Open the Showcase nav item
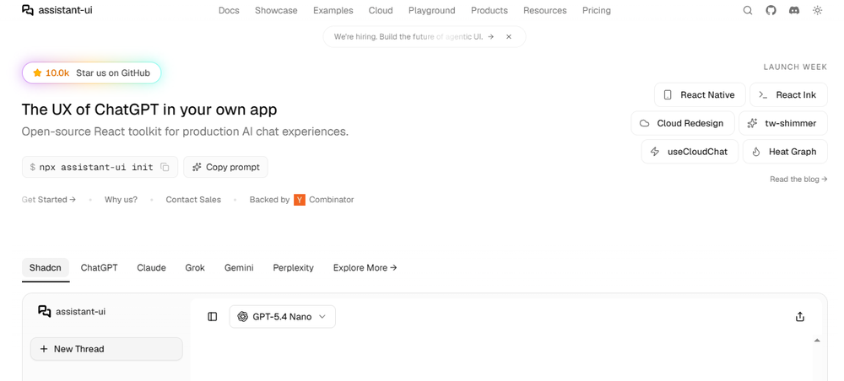844x381 pixels. click(x=276, y=10)
